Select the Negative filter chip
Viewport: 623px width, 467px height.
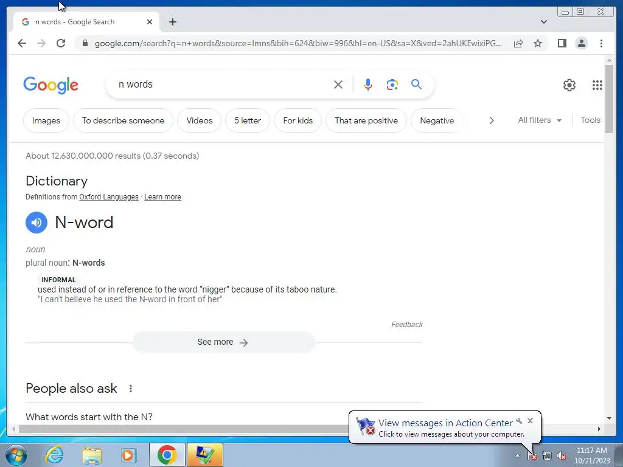[437, 120]
